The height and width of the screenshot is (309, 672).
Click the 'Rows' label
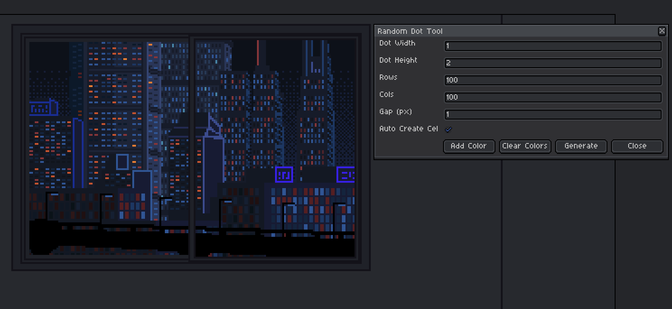(x=388, y=78)
